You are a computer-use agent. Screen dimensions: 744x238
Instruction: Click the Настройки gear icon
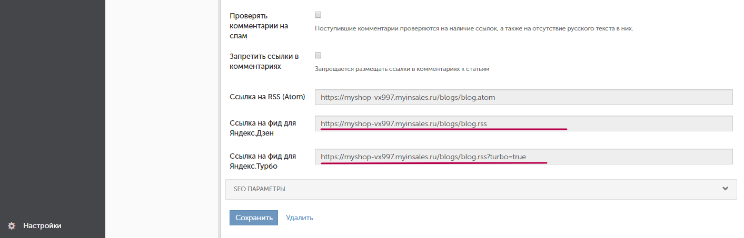click(11, 226)
